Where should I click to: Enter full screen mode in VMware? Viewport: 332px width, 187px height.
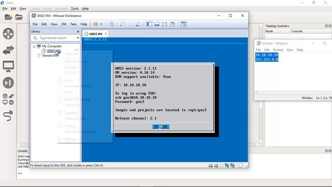click(164, 24)
